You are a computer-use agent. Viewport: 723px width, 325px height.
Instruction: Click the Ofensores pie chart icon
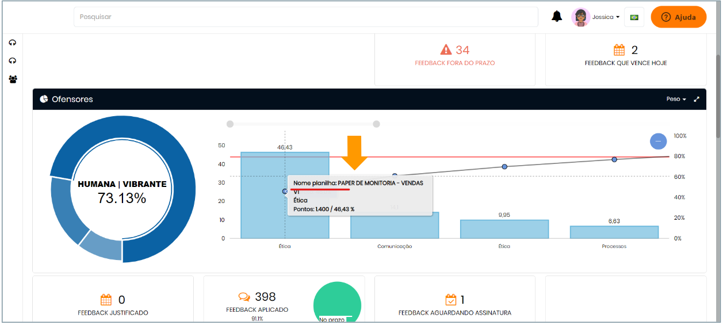click(44, 100)
